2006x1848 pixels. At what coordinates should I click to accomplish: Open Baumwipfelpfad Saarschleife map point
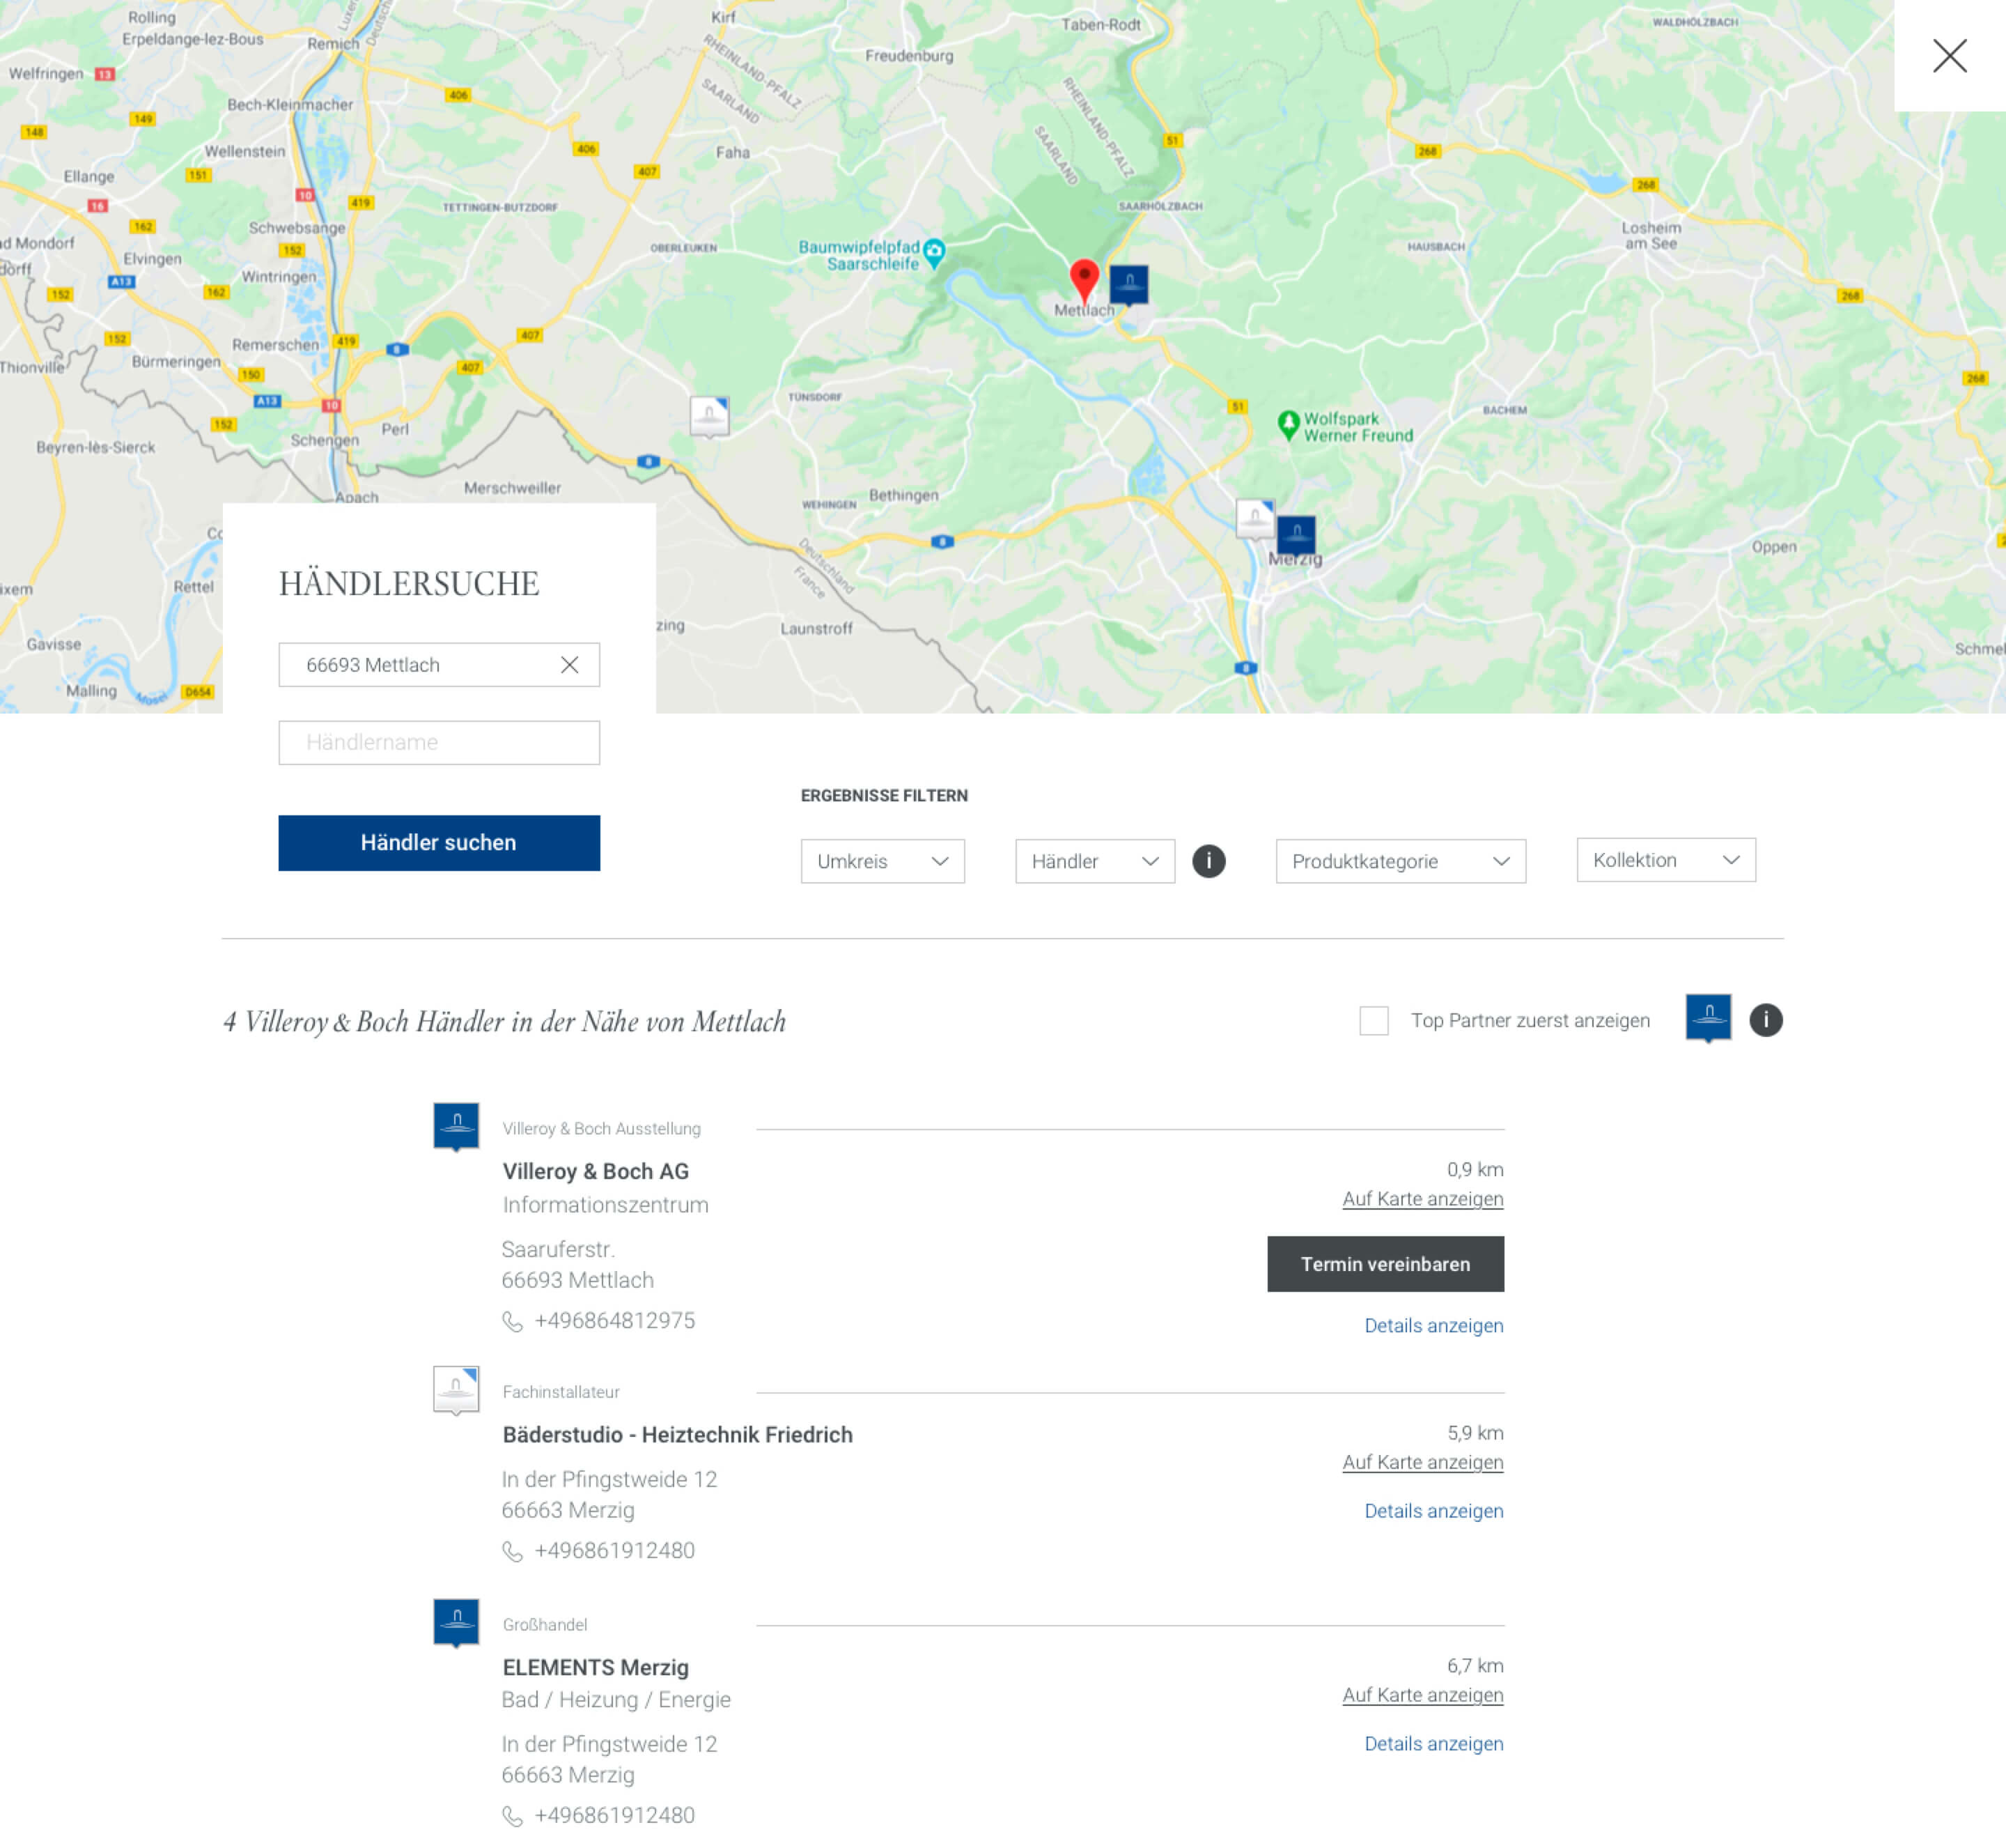(873, 255)
